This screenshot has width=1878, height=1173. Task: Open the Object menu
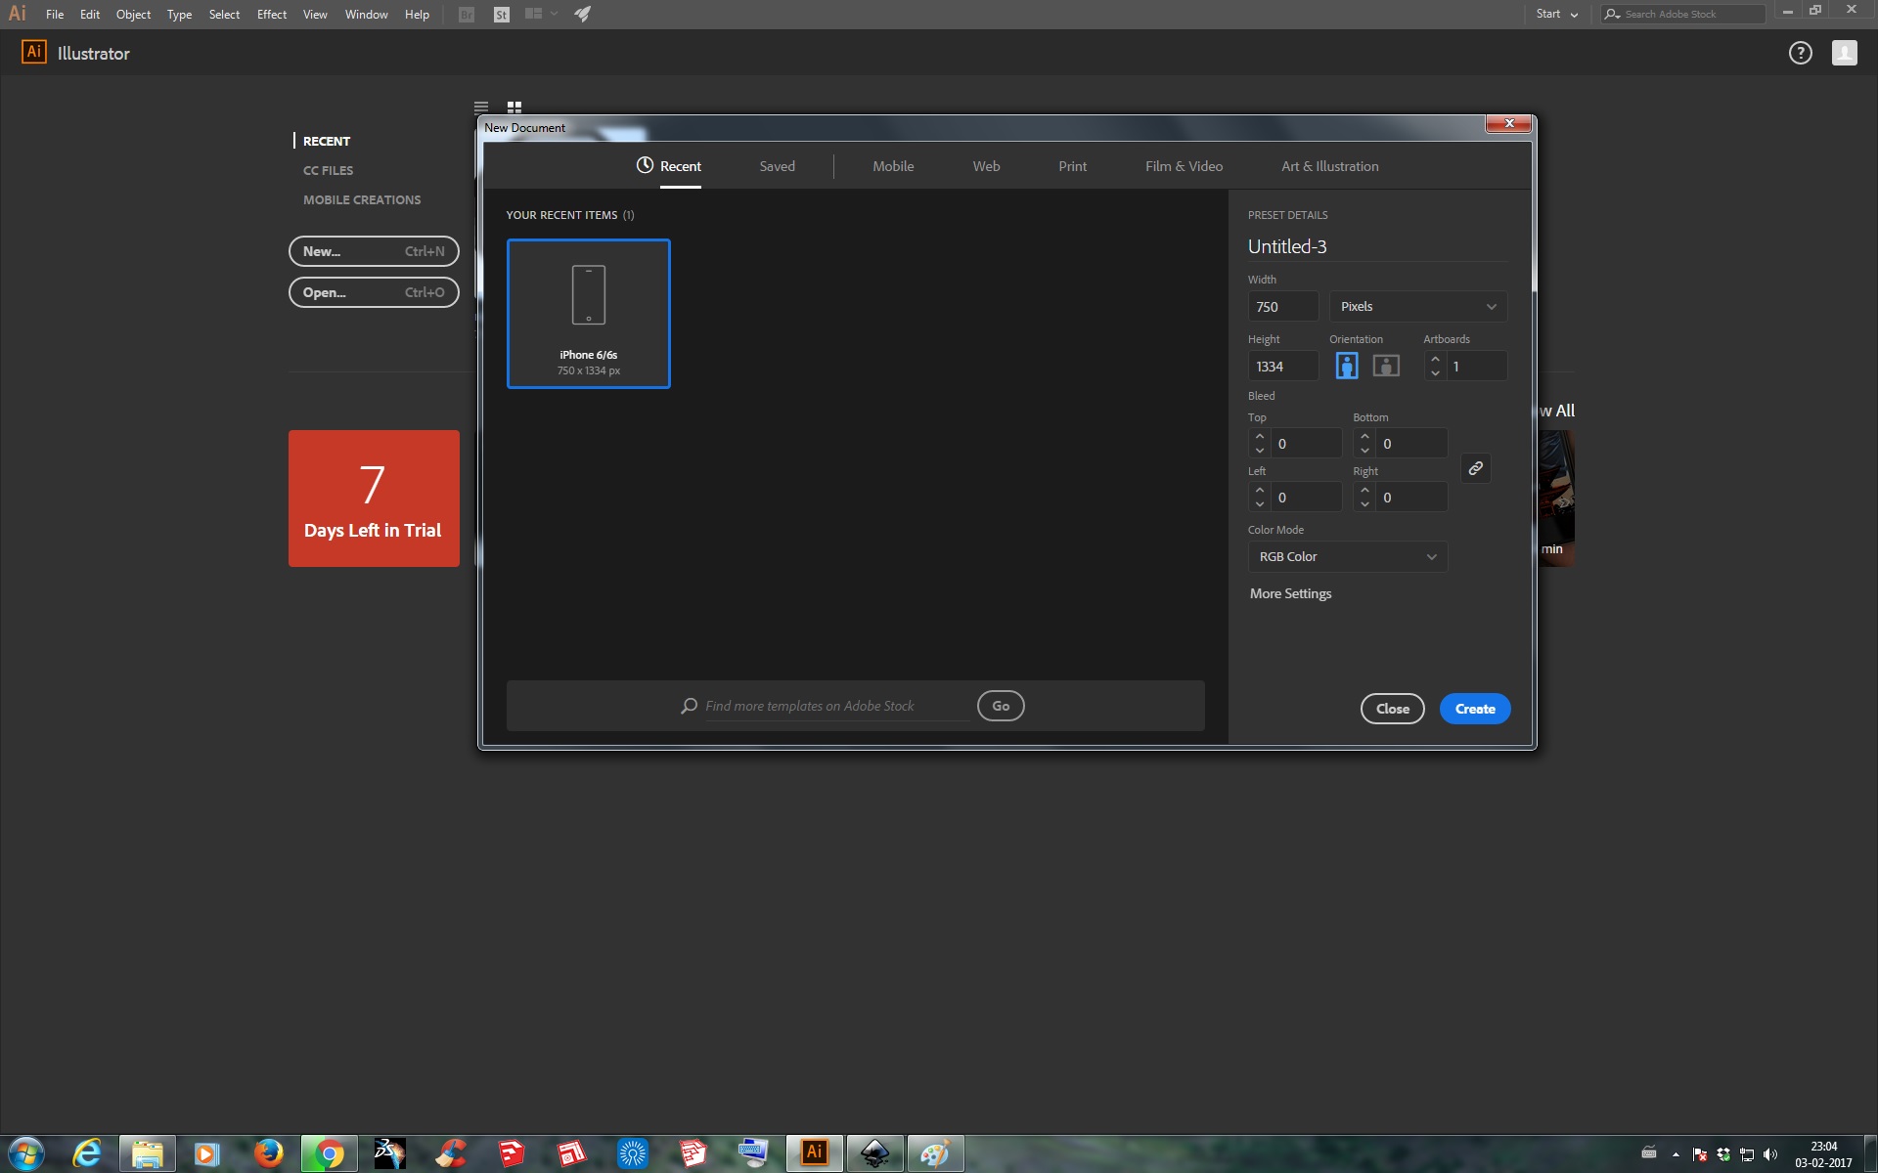(133, 15)
